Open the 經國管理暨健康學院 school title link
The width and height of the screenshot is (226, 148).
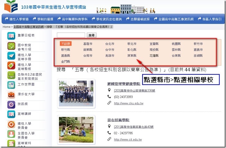pyautogui.click(x=124, y=84)
